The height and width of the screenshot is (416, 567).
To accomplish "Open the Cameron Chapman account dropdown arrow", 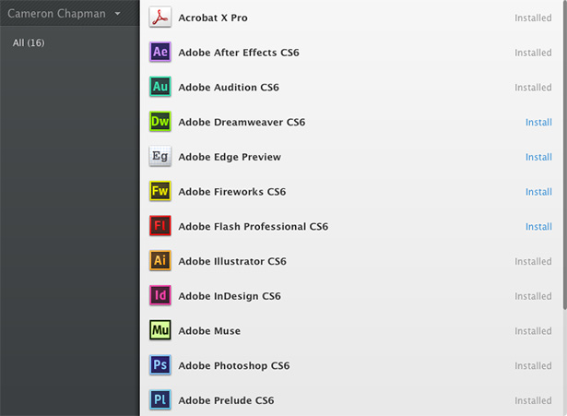I will click(117, 14).
